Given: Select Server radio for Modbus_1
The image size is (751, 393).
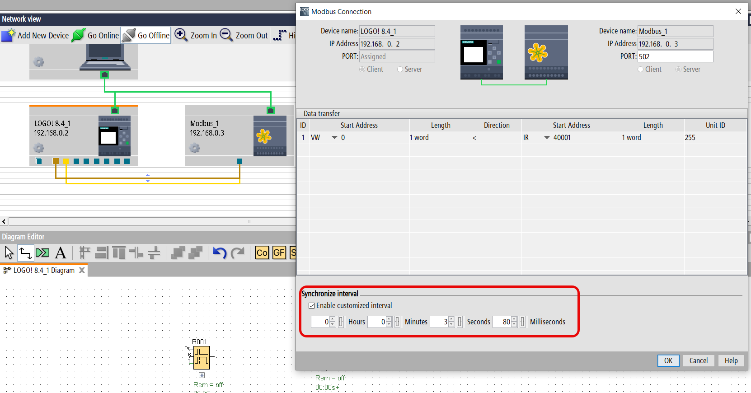Looking at the screenshot, I should 678,70.
